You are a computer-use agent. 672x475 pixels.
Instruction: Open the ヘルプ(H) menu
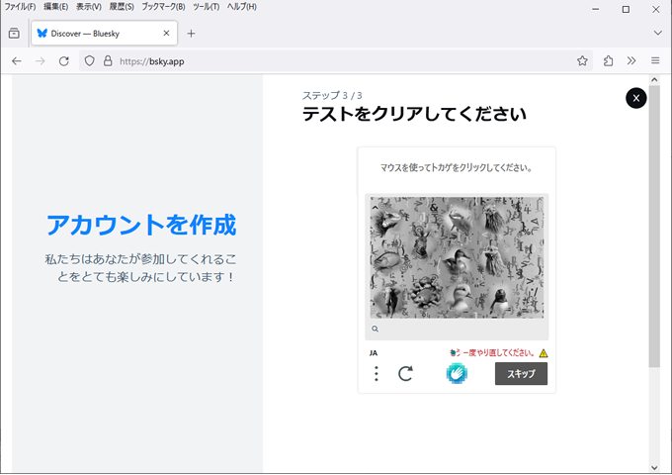click(x=242, y=7)
